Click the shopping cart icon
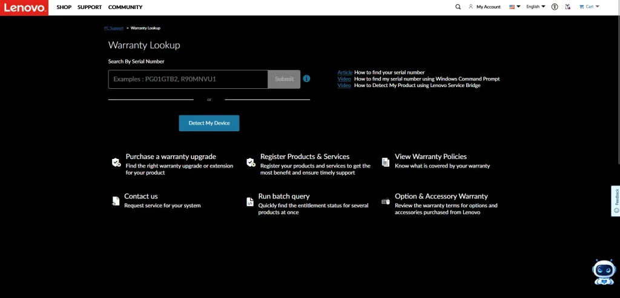Screen dimensions: 620x298 tap(582, 7)
